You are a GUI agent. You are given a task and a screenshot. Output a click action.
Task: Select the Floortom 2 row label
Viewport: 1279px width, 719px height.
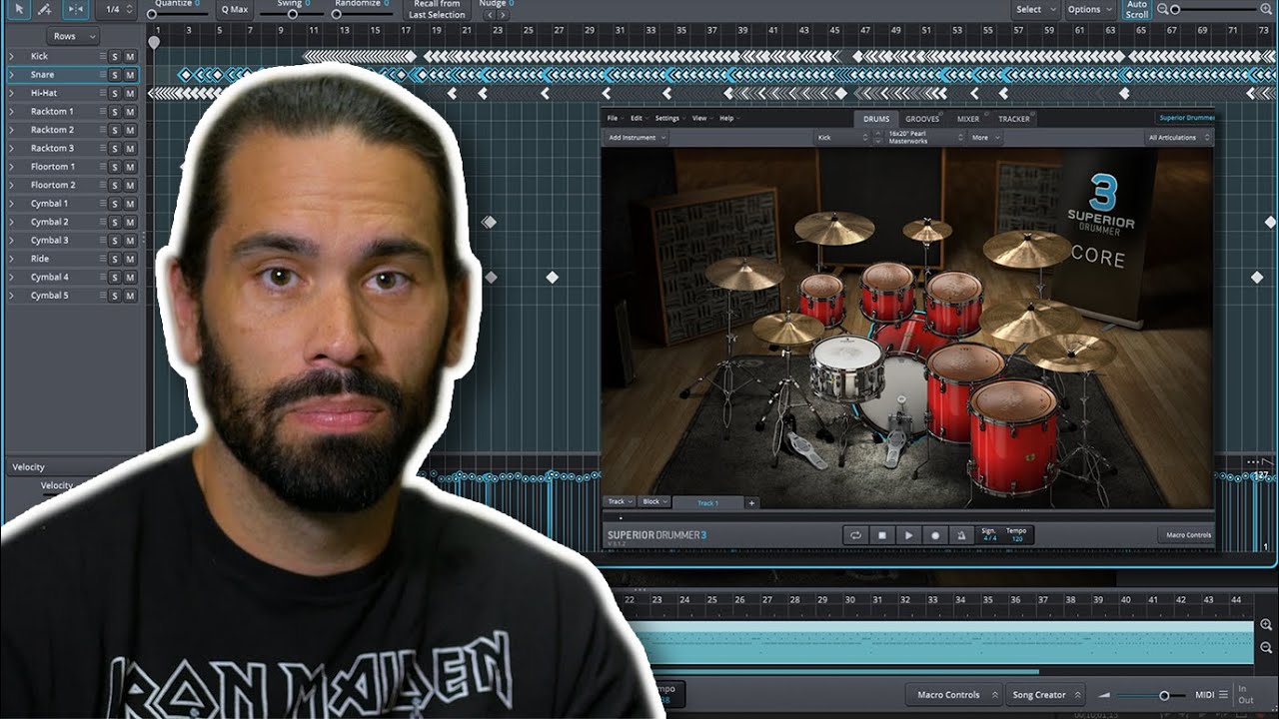pos(53,185)
